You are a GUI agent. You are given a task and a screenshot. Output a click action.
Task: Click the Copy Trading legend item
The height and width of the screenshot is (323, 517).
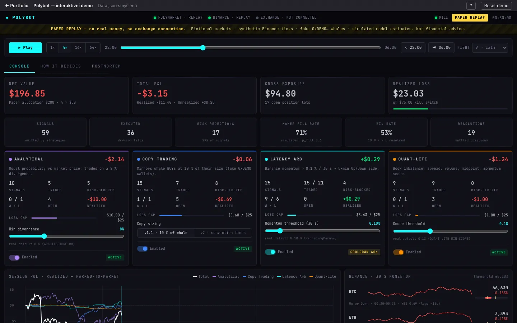(x=258, y=277)
